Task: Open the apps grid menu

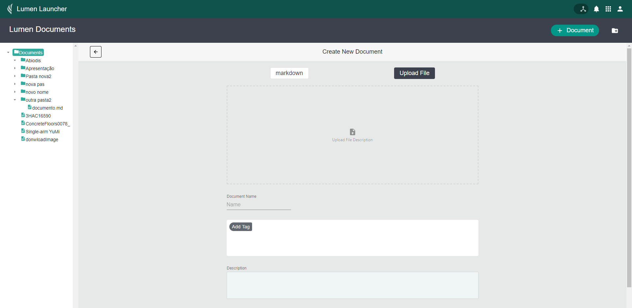Action: click(608, 9)
